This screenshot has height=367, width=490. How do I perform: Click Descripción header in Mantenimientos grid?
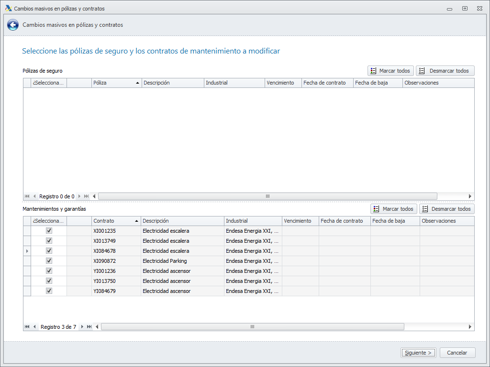click(x=182, y=221)
